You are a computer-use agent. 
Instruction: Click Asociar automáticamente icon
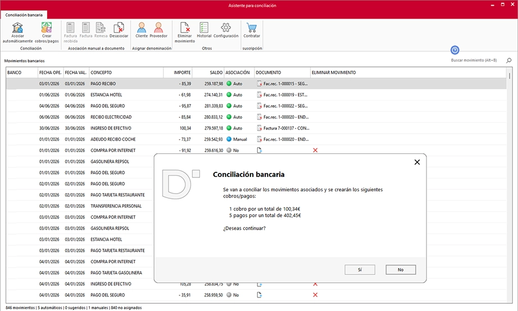pos(17,28)
